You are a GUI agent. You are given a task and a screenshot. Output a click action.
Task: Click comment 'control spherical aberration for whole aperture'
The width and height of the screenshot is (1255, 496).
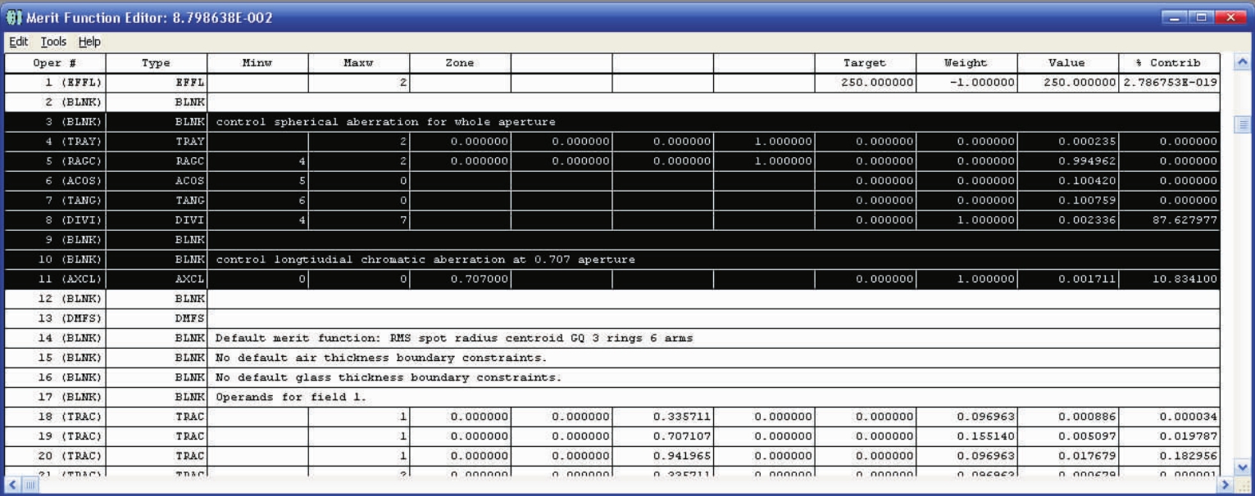pos(386,122)
